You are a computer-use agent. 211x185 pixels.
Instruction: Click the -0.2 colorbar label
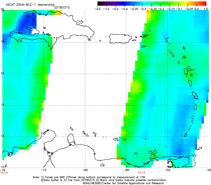coord(161,9)
